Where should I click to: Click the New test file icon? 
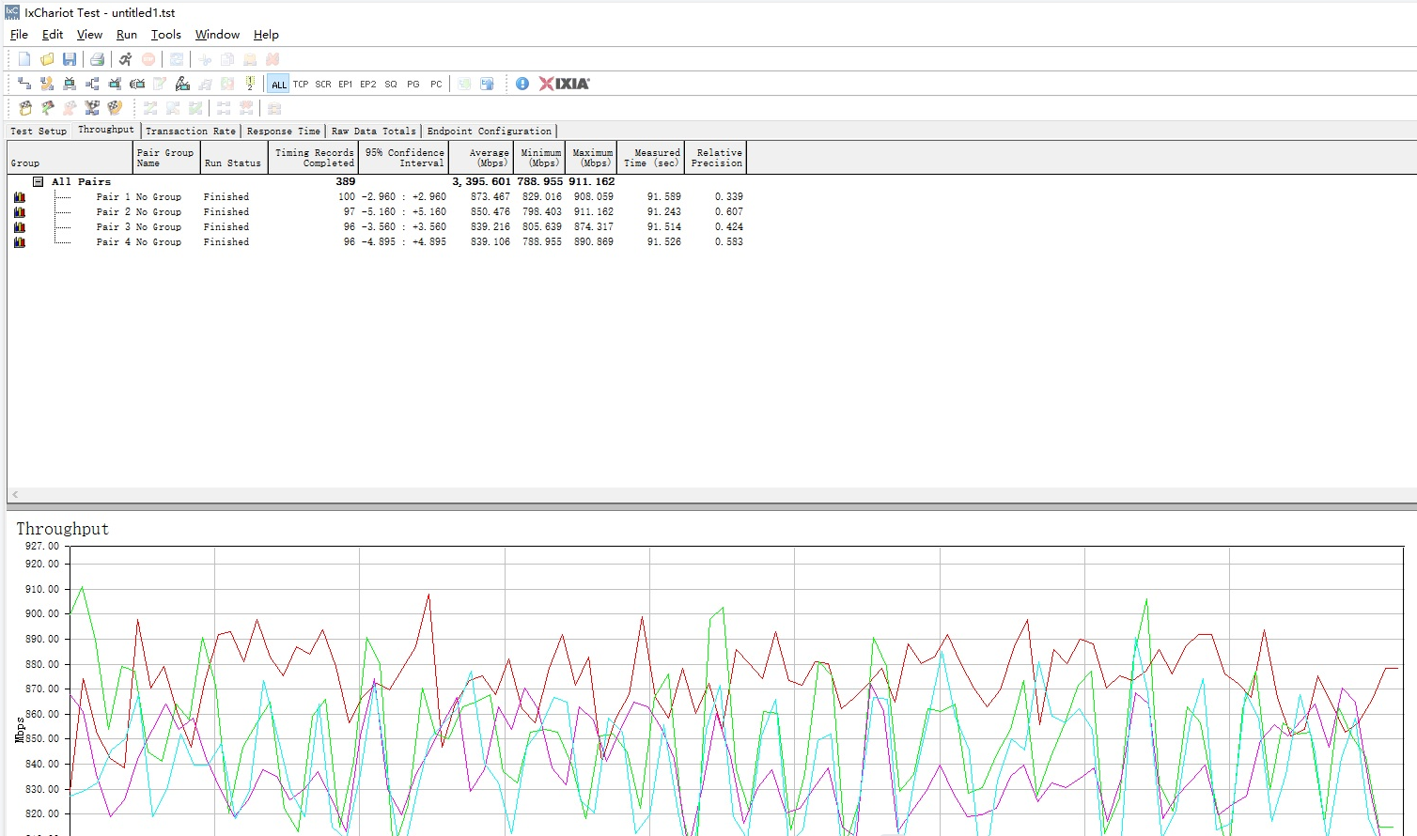click(24, 59)
